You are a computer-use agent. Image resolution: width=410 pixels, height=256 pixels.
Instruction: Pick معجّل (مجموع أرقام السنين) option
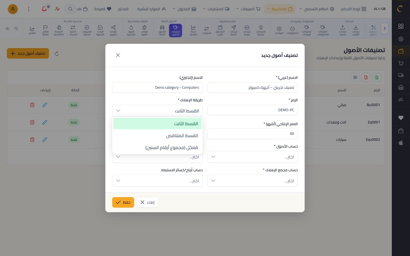(157, 148)
